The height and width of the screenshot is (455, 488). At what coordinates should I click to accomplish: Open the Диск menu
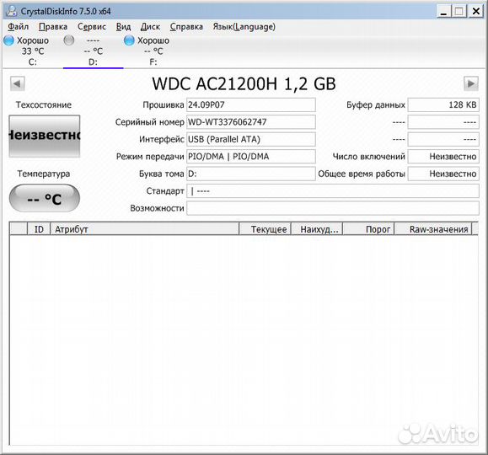(150, 27)
